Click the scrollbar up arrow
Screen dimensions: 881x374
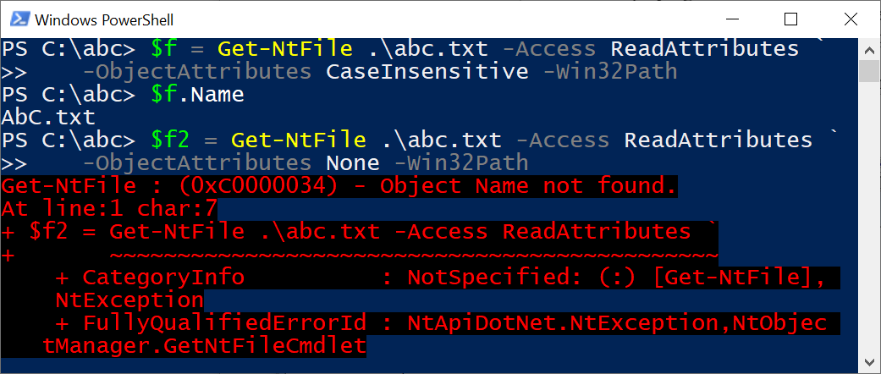[869, 49]
